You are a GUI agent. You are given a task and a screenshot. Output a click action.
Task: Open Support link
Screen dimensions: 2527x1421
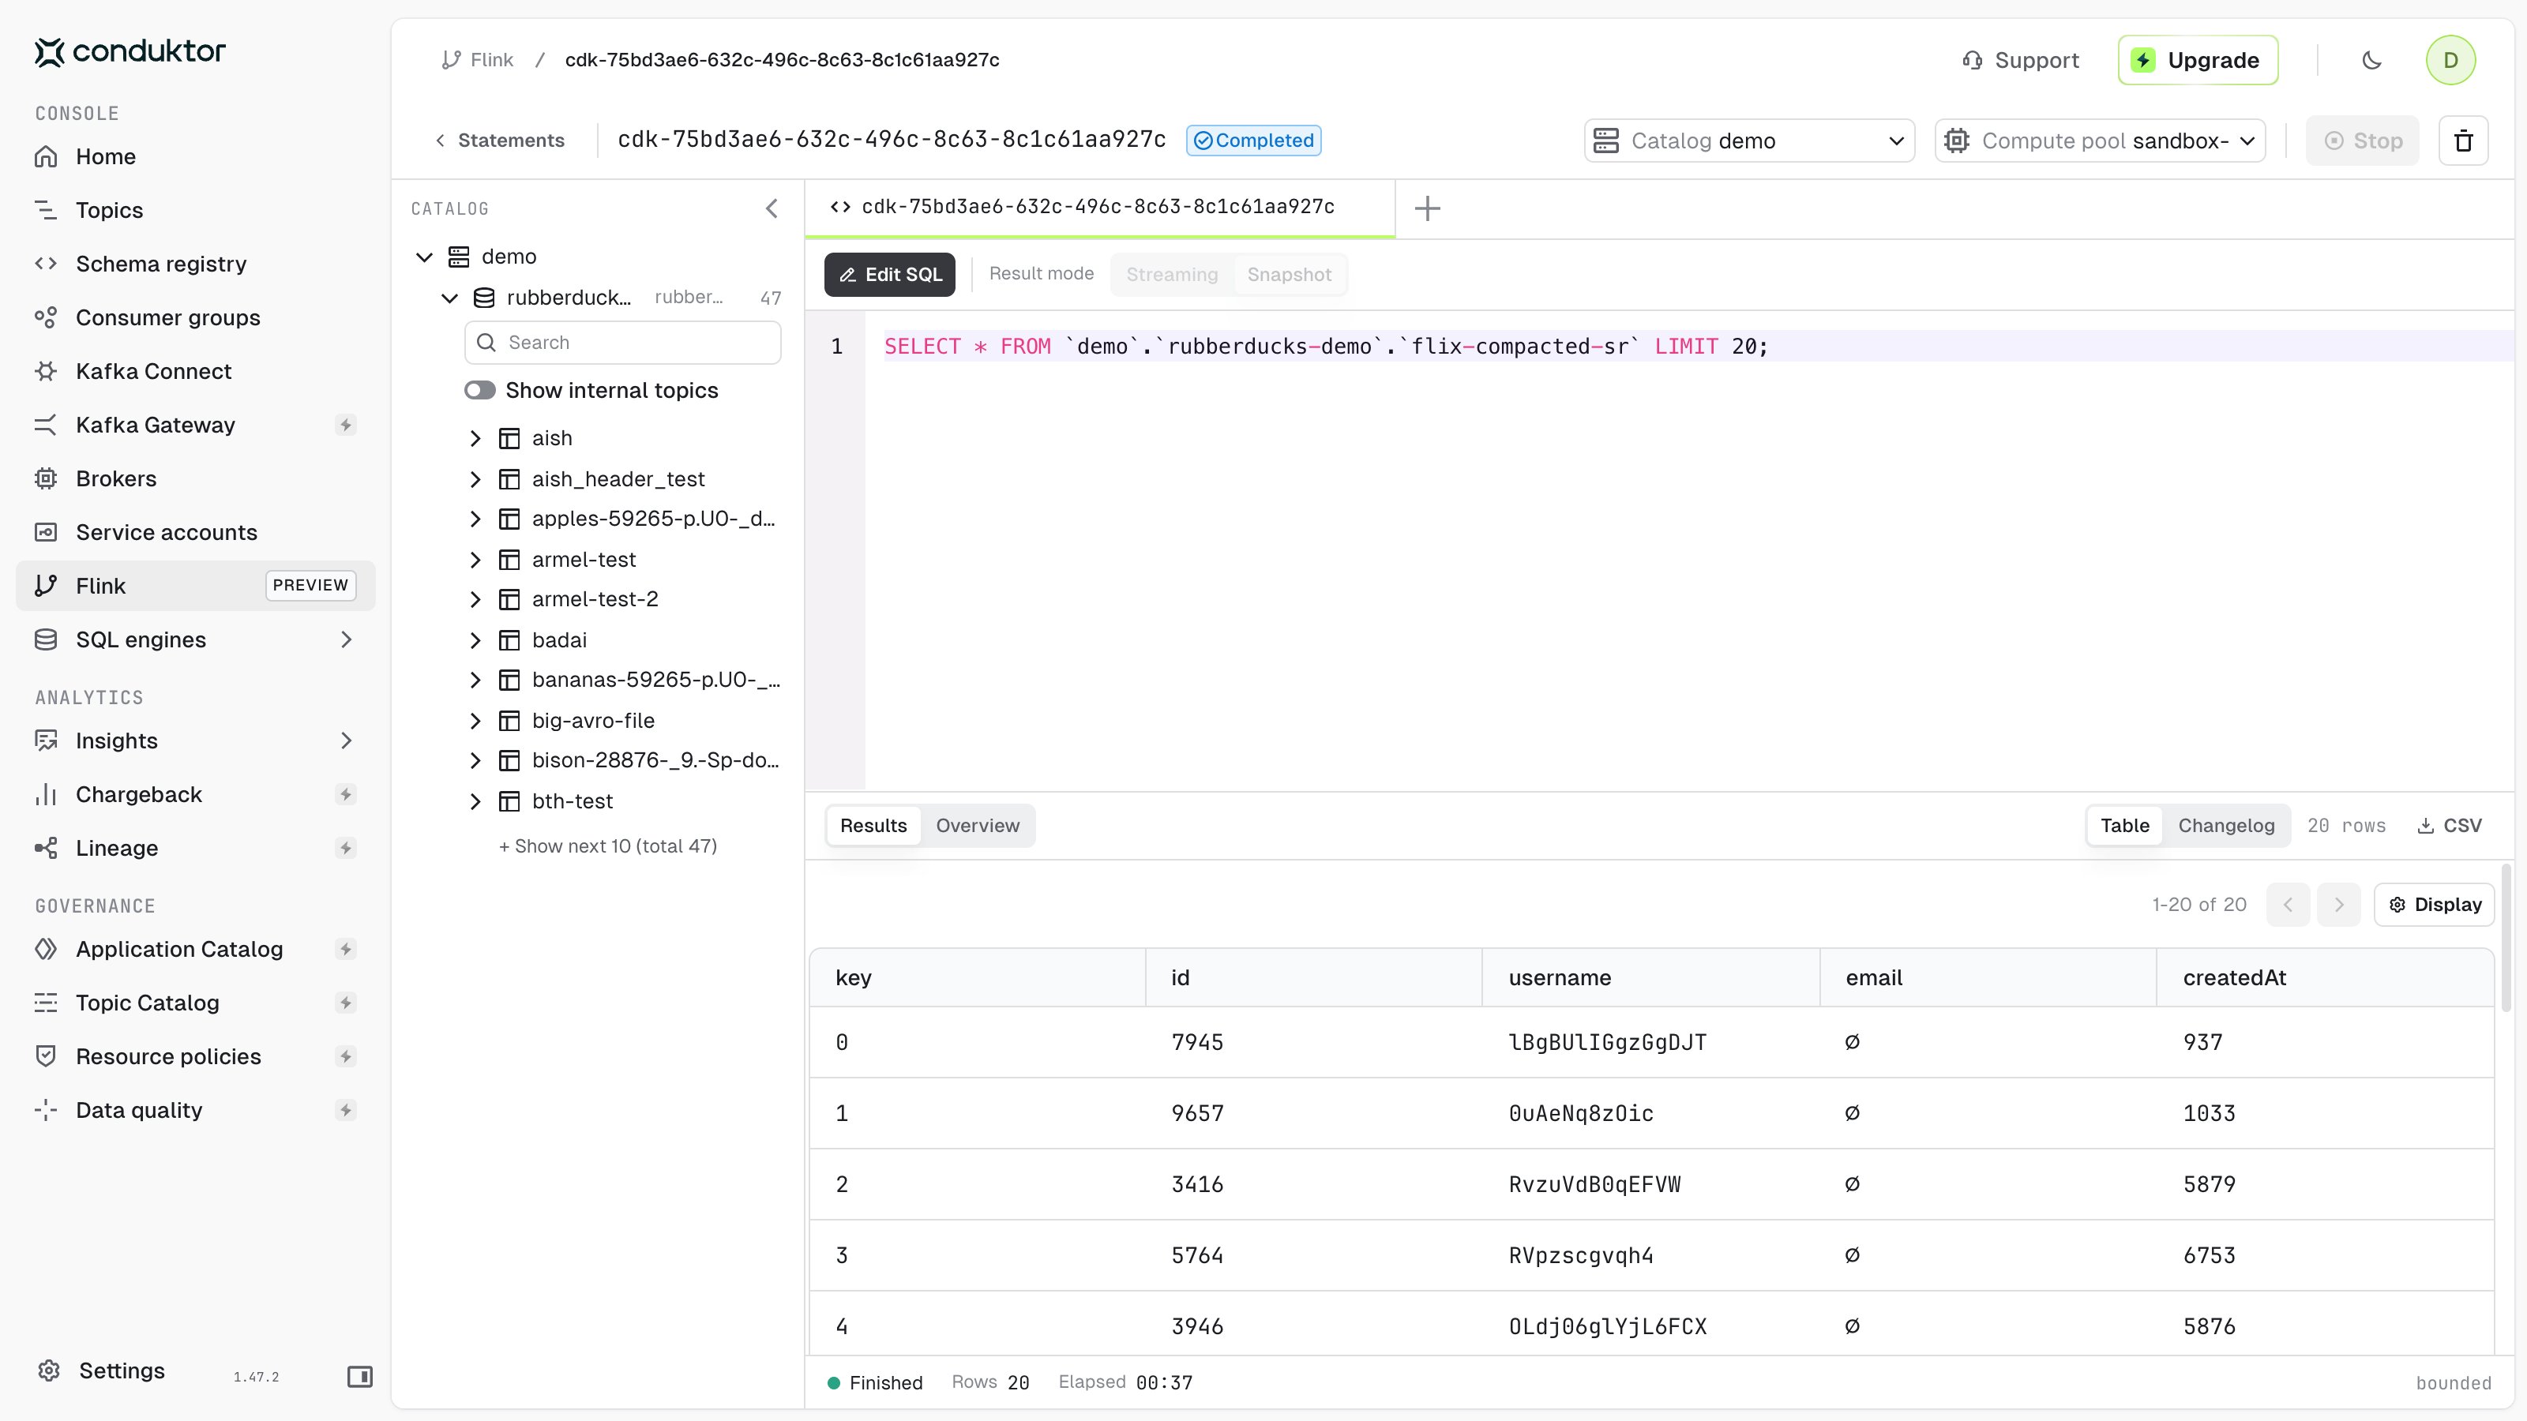click(x=2021, y=61)
